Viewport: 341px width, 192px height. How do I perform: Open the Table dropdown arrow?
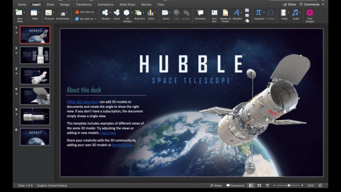(x=39, y=13)
